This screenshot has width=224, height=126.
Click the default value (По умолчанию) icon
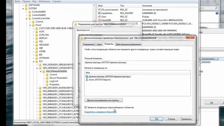pyautogui.click(x=99, y=9)
